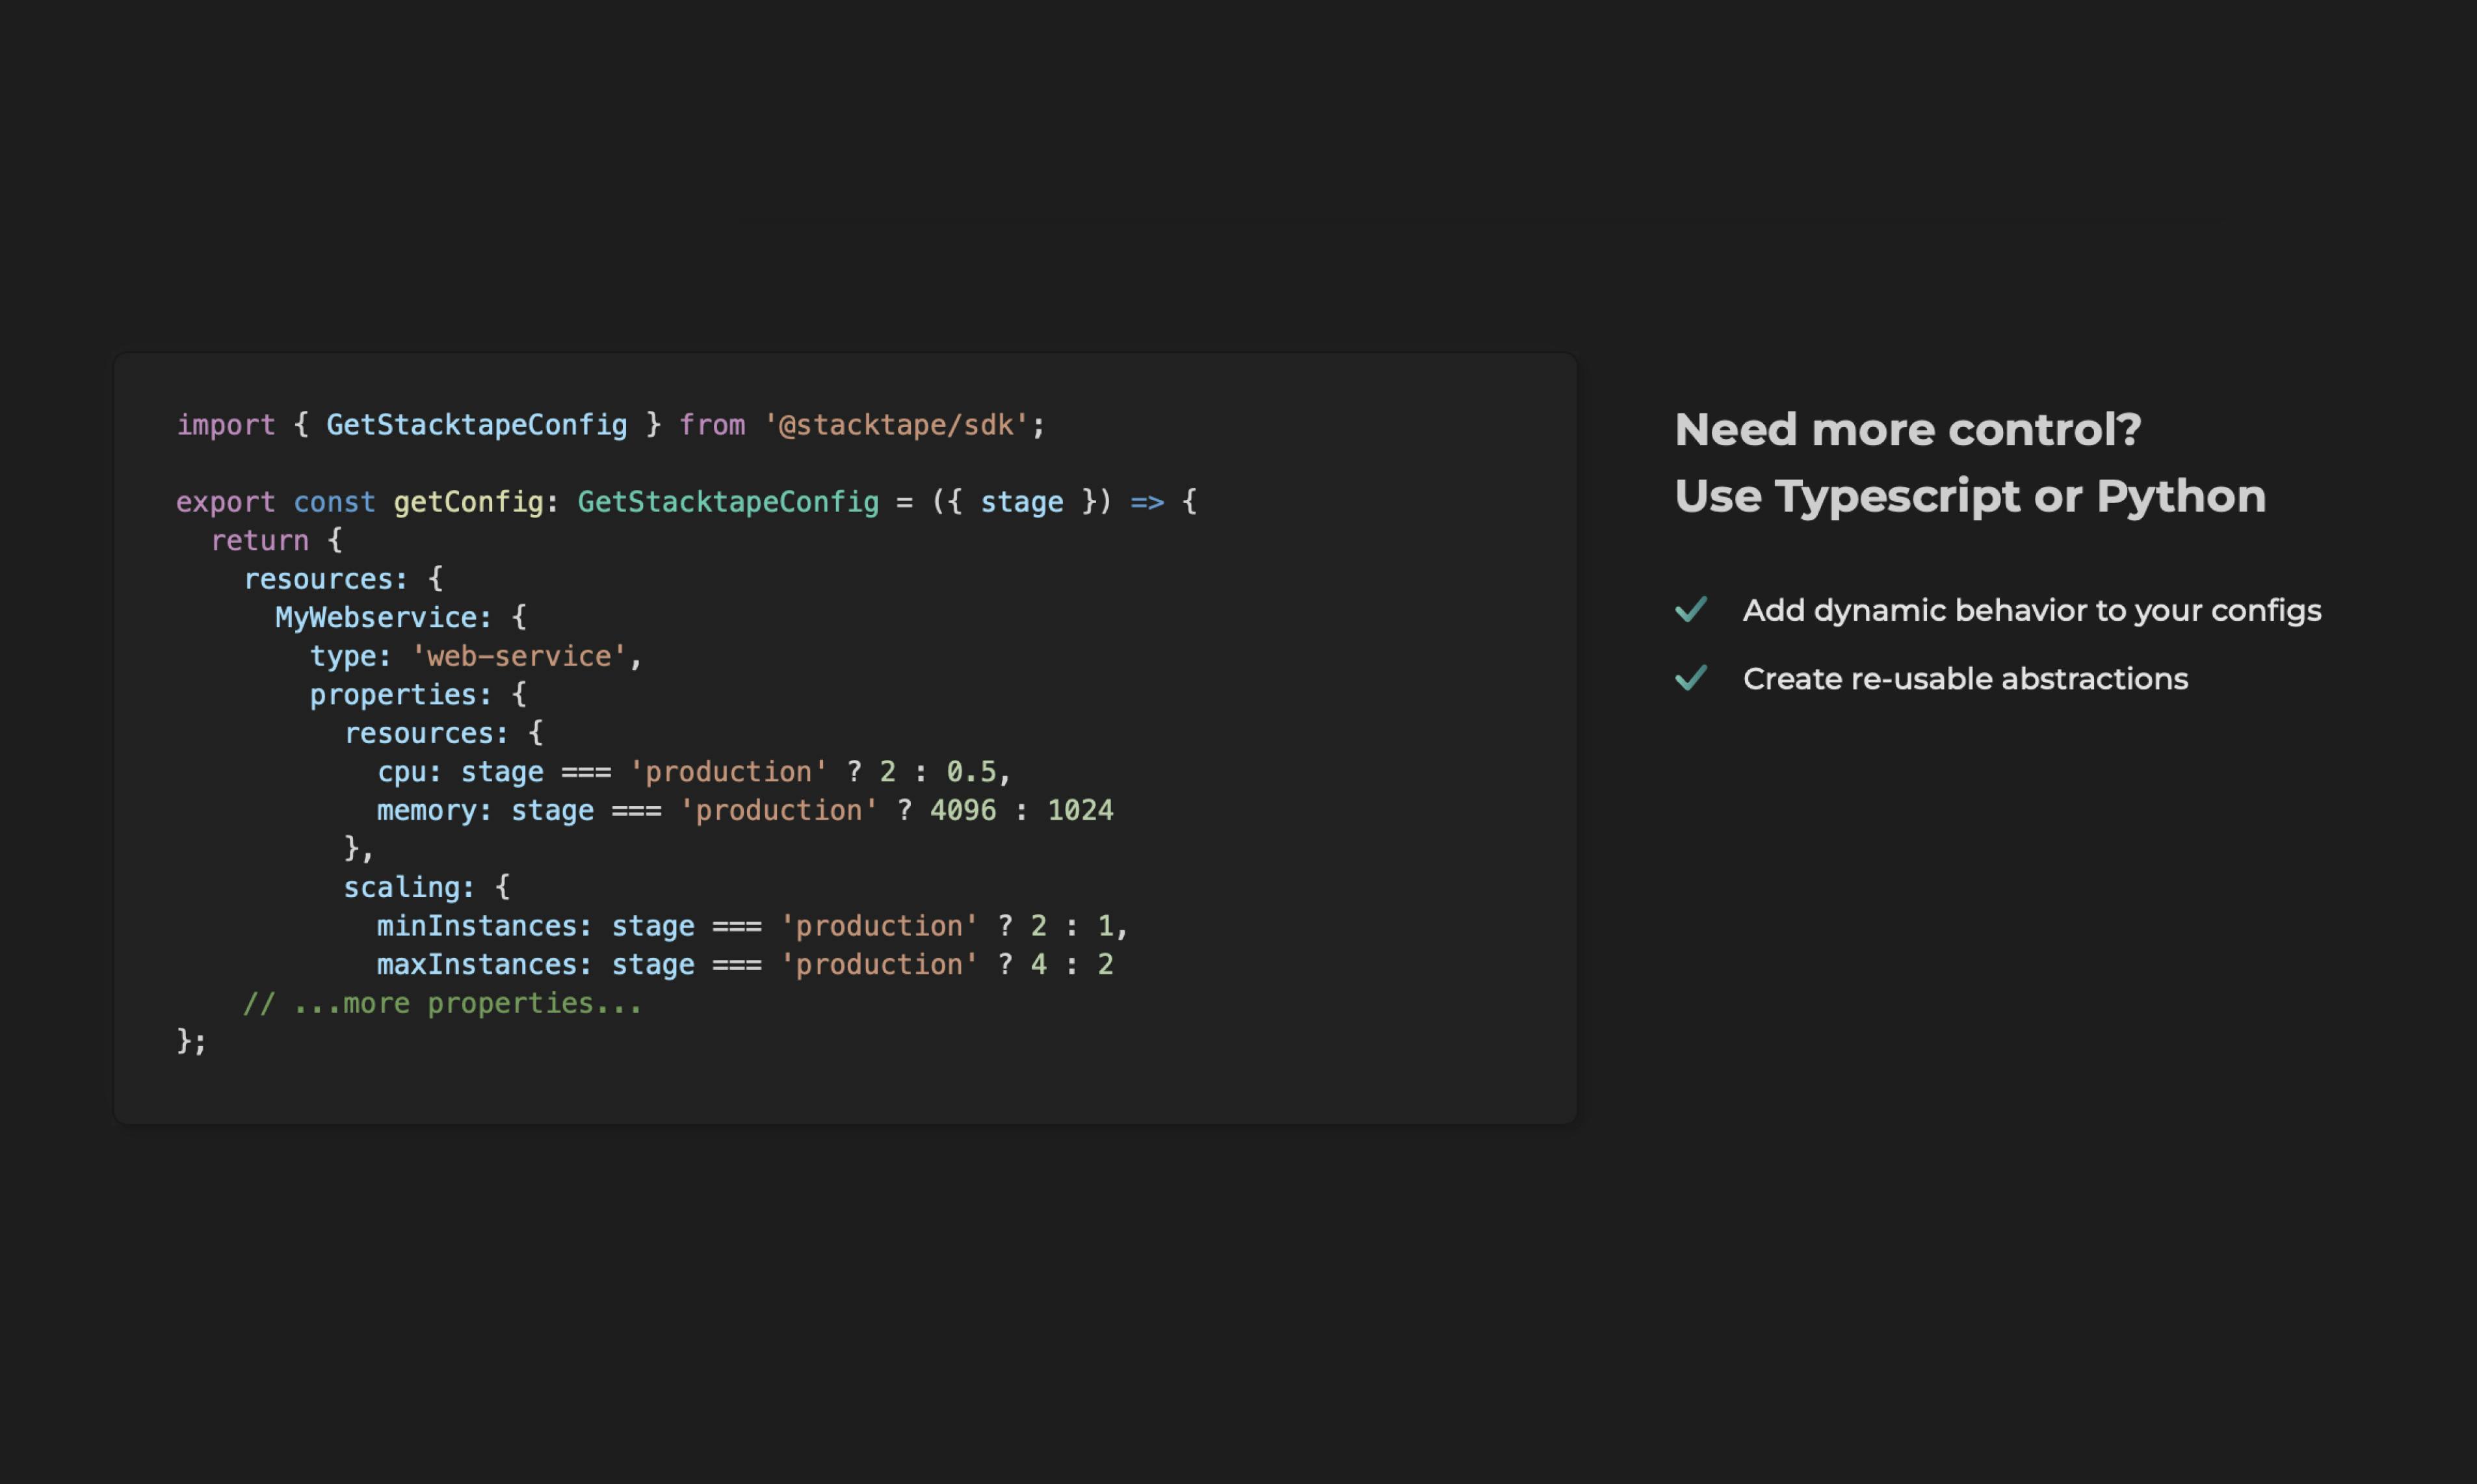
Task: Click the '=>' arrow in export line
Action: click(1147, 502)
